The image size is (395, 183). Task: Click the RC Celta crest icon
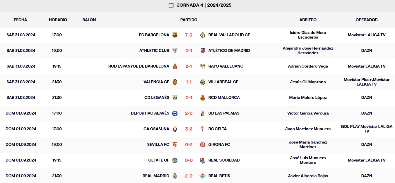click(x=203, y=129)
